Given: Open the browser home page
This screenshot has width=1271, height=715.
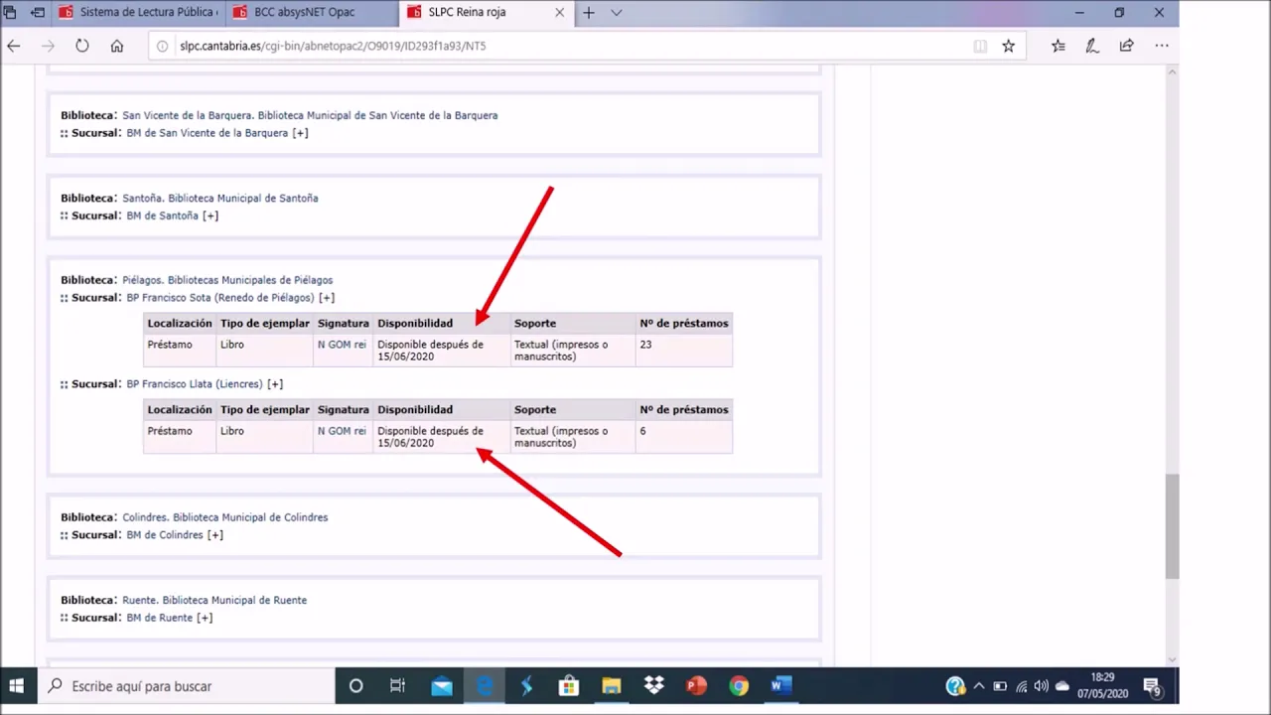Looking at the screenshot, I should [x=116, y=46].
